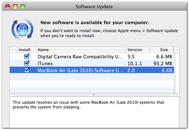Click the Software Update window title
189x130 pixels.
pyautogui.click(x=94, y=6)
